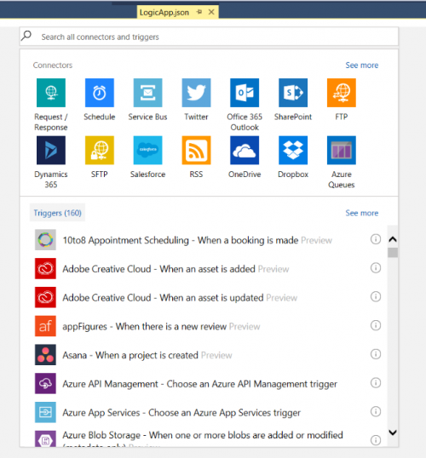Select the Dropbox connector icon
The width and height of the screenshot is (426, 458).
point(293,150)
